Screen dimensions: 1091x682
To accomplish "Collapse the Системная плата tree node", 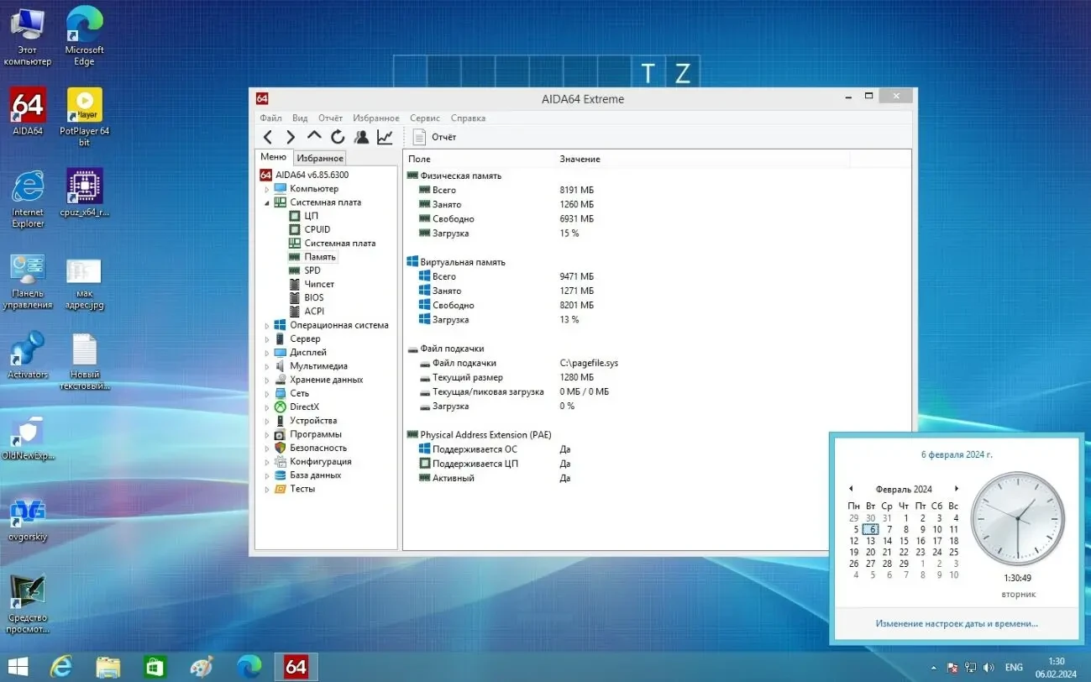I will click(267, 202).
